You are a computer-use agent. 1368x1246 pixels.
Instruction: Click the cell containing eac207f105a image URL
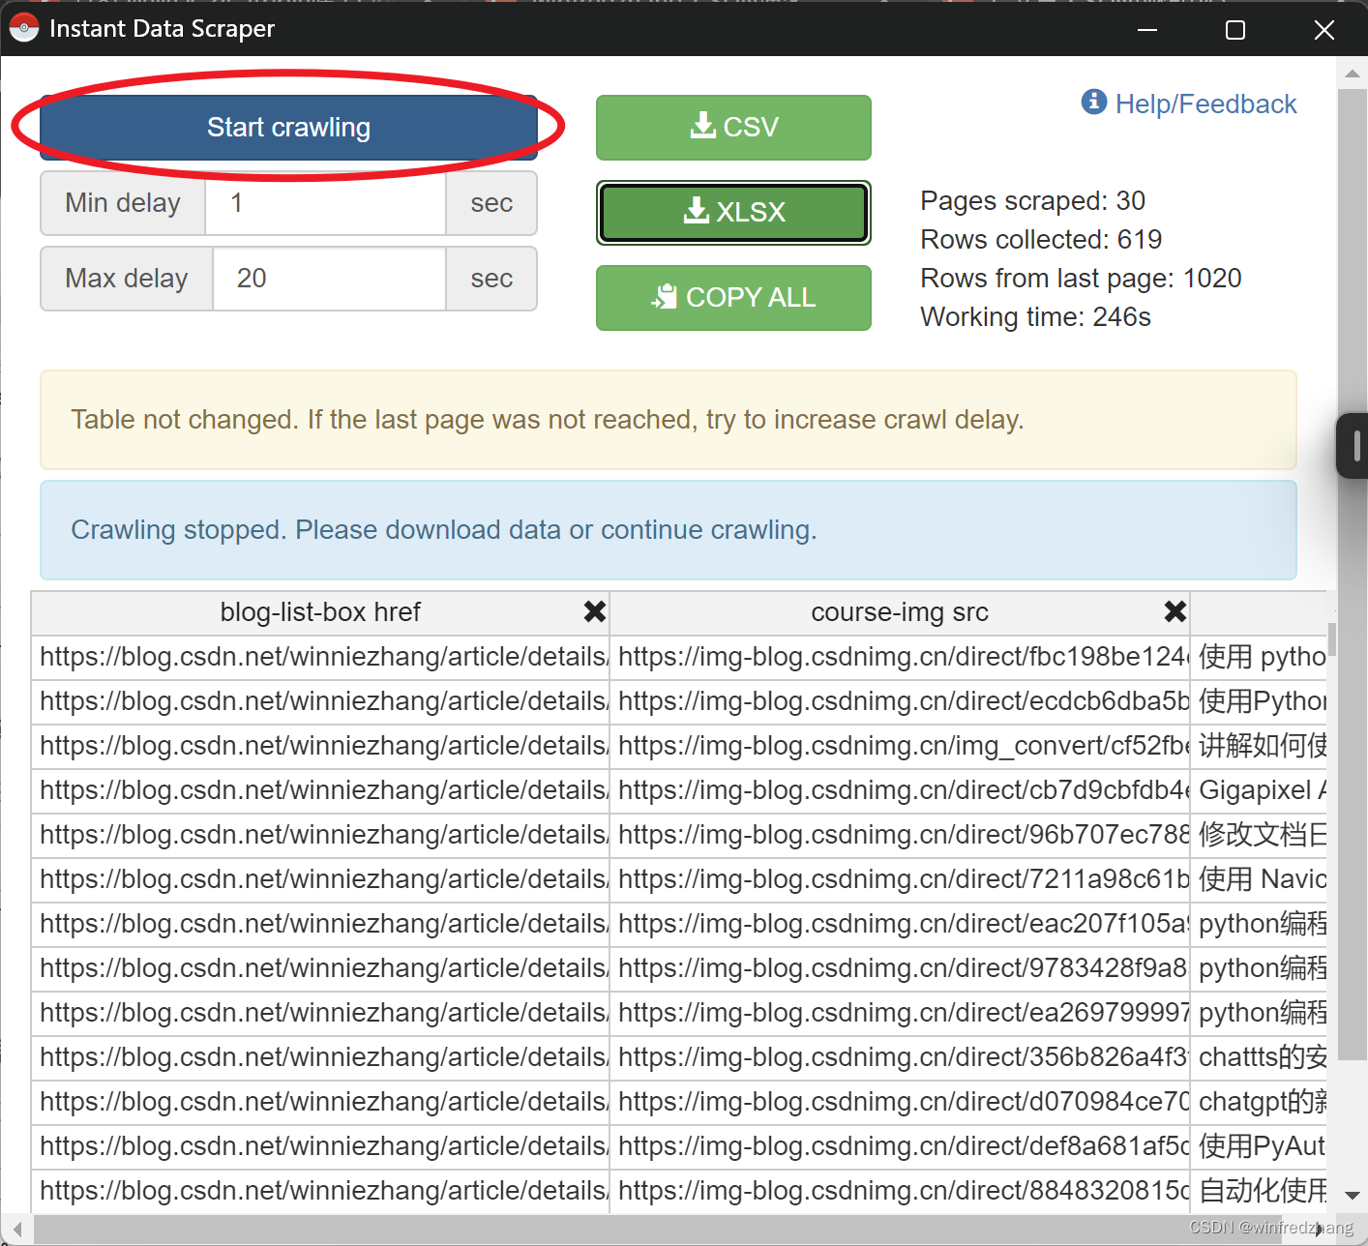click(900, 925)
